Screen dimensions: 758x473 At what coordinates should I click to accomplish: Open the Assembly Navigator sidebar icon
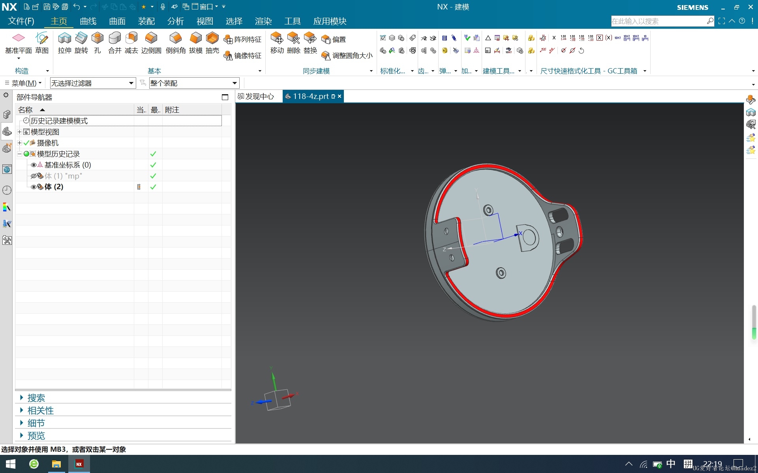click(x=7, y=114)
